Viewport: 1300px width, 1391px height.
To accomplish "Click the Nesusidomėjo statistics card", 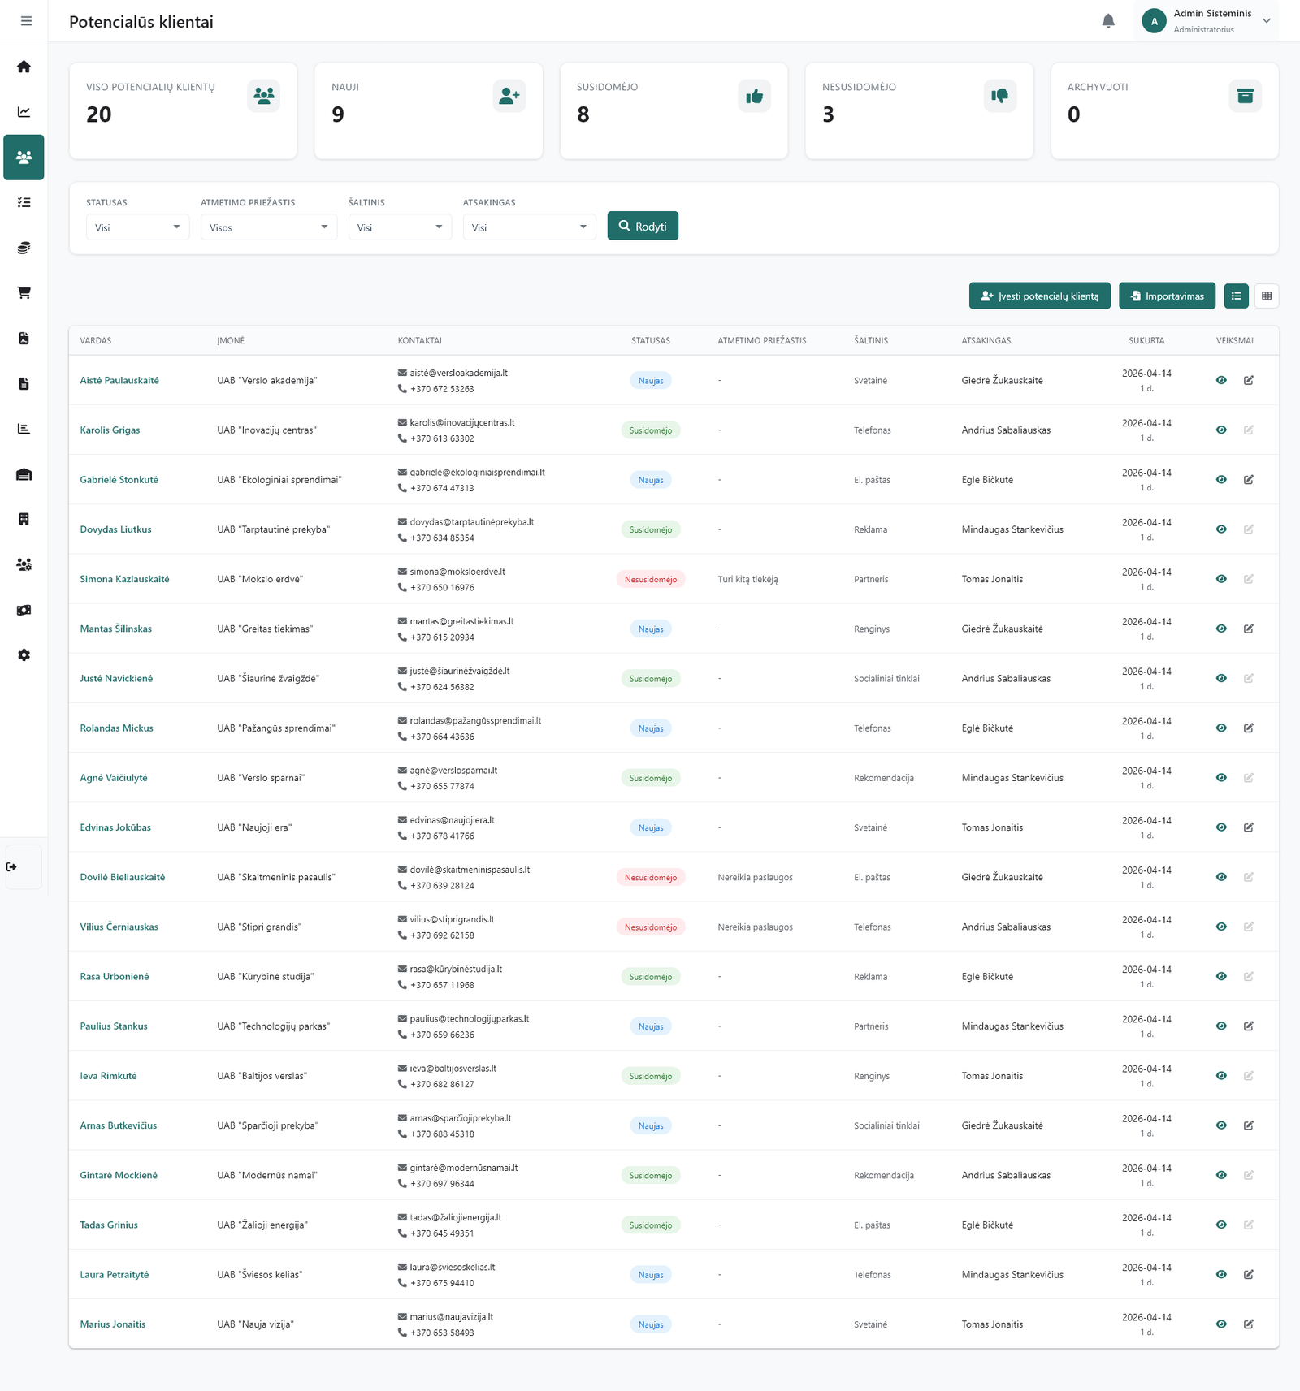I will pyautogui.click(x=918, y=110).
